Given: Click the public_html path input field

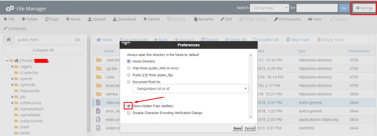Looking at the screenshot, I should [x=43, y=39].
